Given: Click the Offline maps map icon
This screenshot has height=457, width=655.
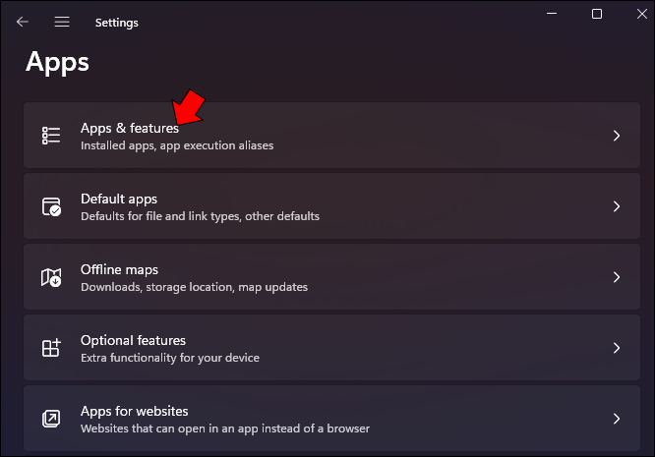Looking at the screenshot, I should point(51,277).
